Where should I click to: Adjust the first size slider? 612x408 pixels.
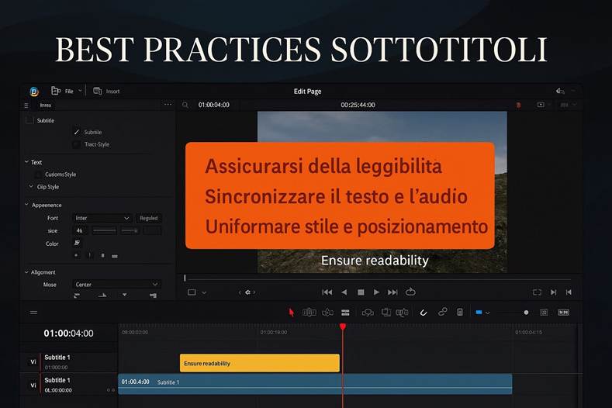coord(104,230)
